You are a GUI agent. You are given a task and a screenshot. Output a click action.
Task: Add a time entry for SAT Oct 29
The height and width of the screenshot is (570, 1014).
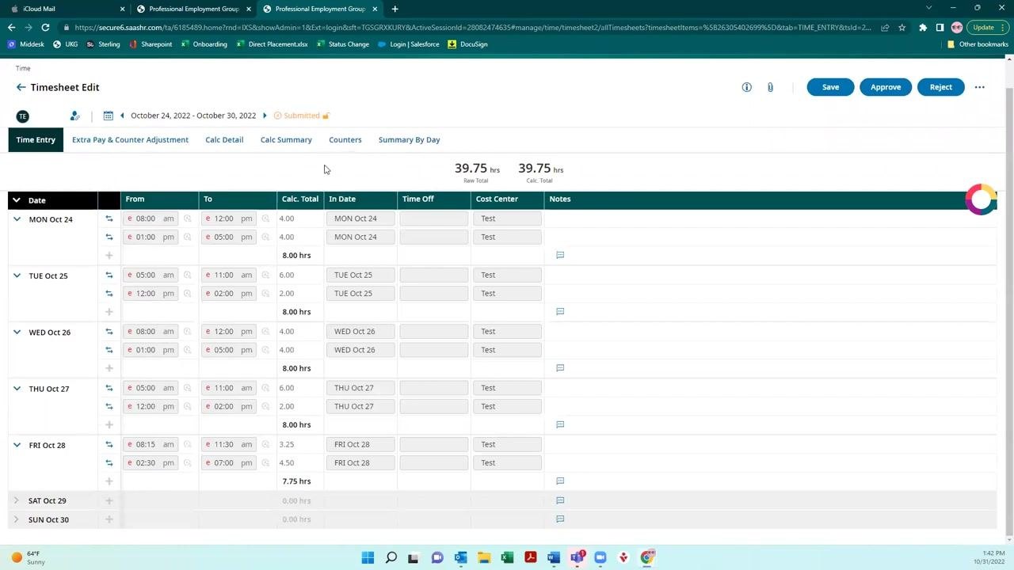pos(109,500)
